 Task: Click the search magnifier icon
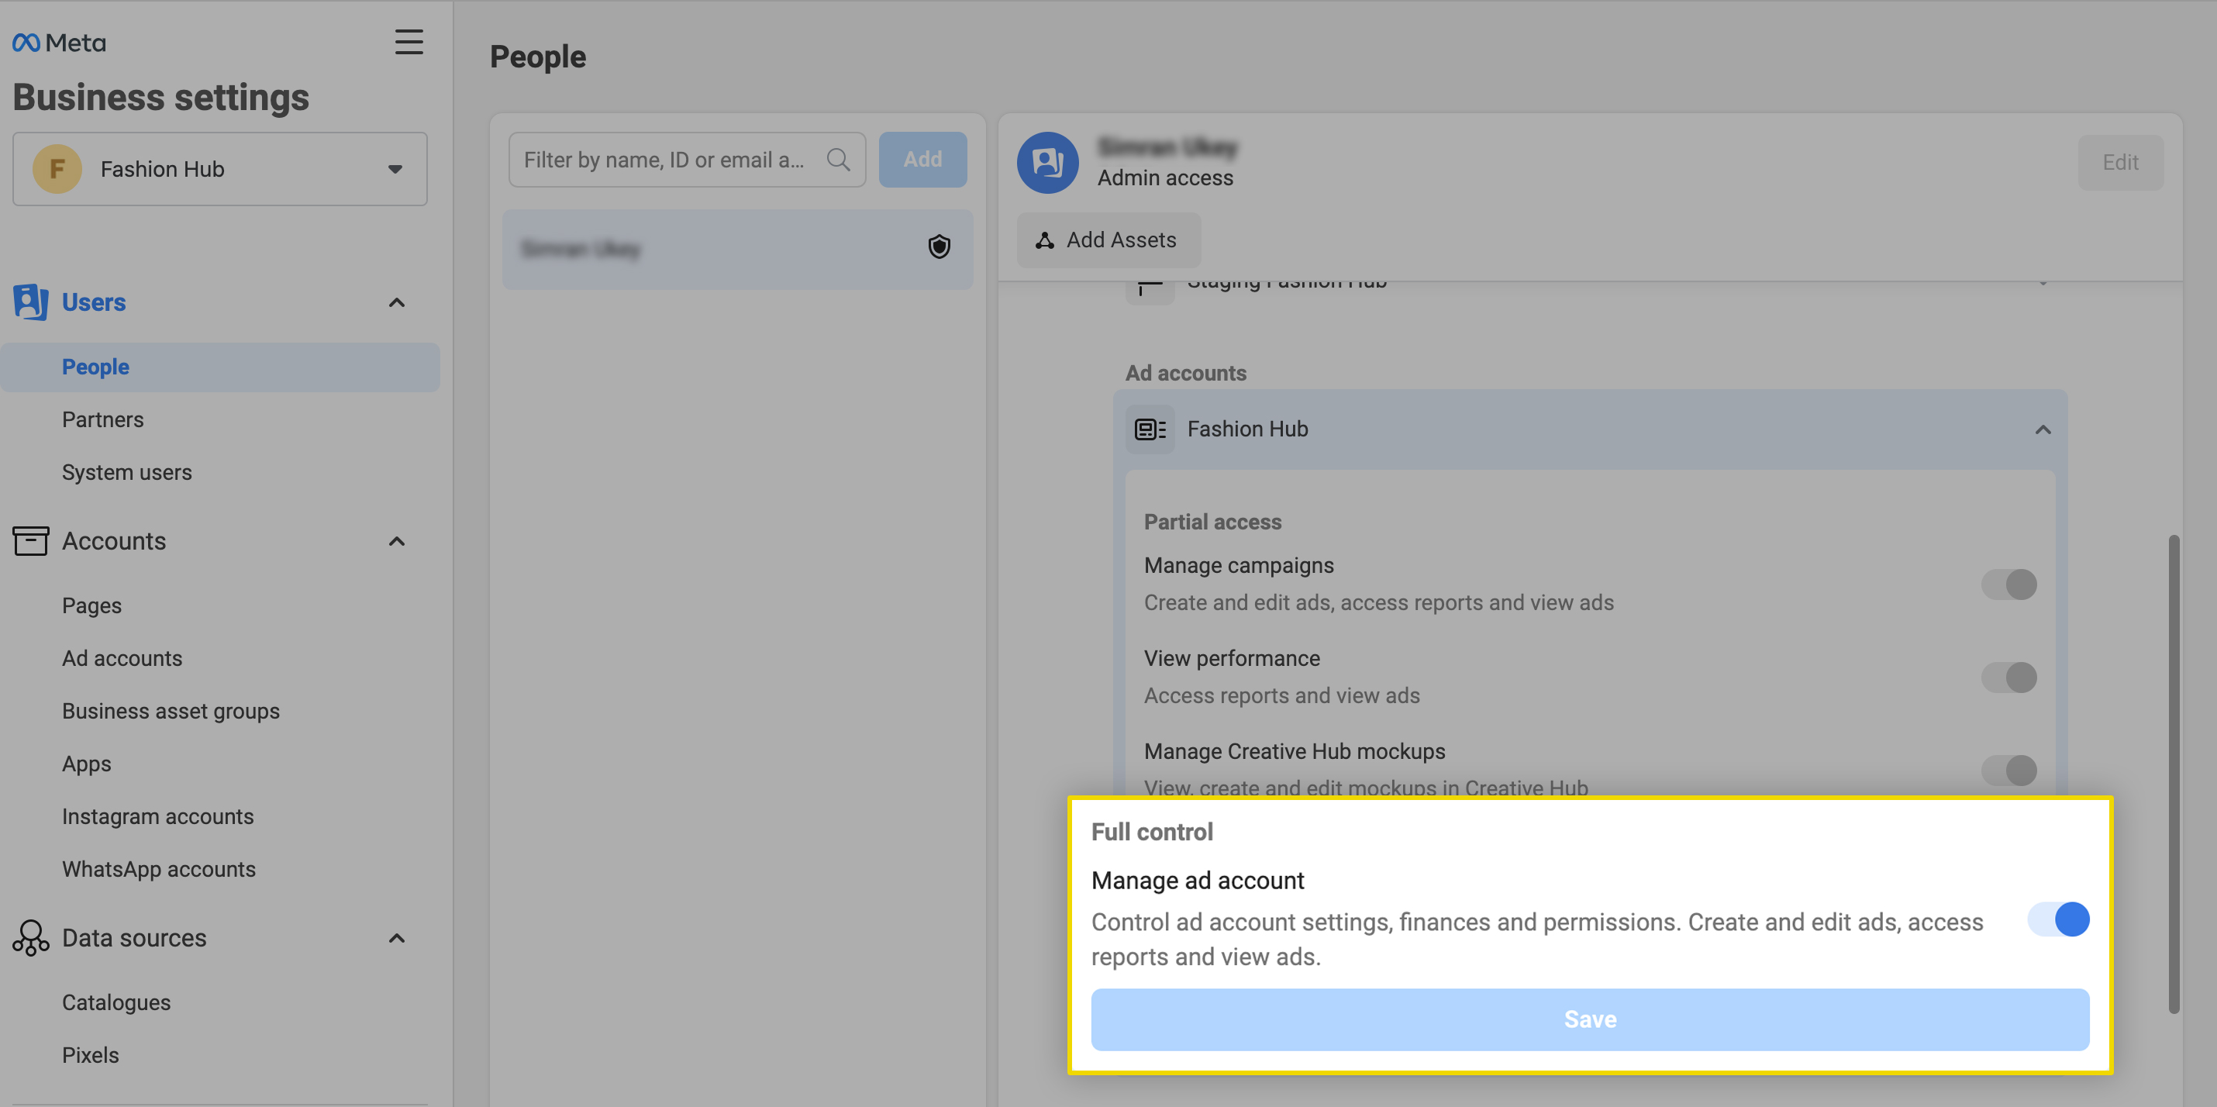[x=838, y=159]
